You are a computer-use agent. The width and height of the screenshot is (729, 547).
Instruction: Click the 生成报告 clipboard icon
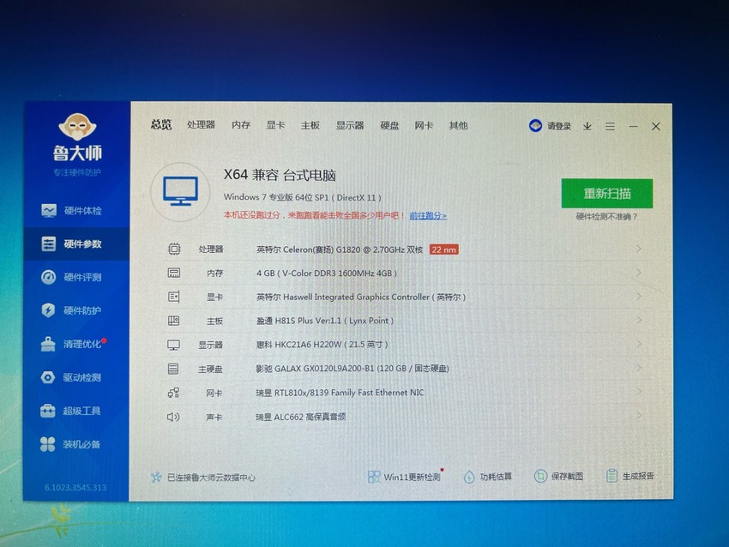(612, 476)
